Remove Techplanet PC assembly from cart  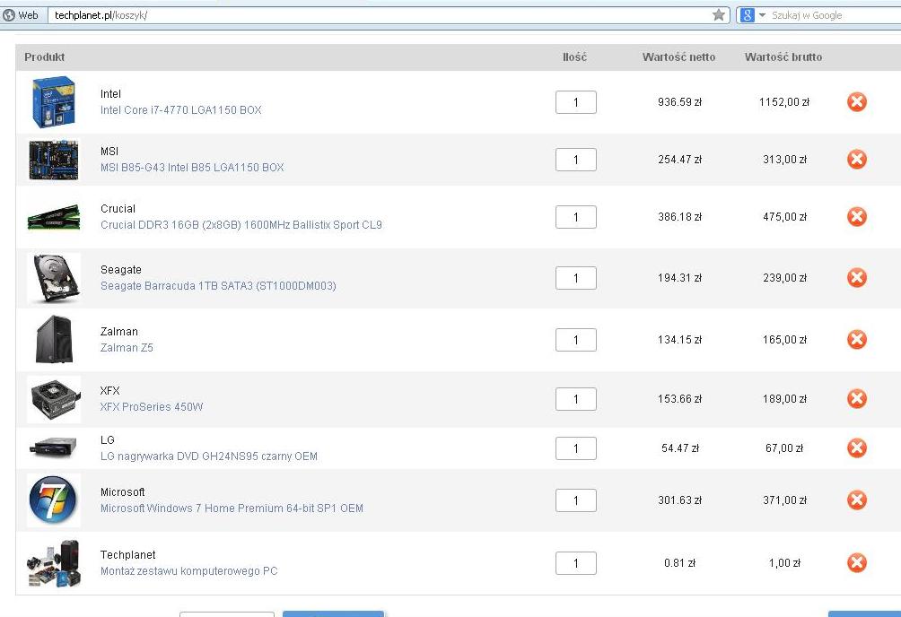(856, 563)
